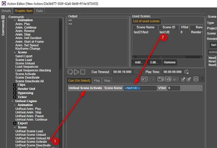Select the Keyframe Change command
The width and height of the screenshot is (217, 148).
click(x=28, y=49)
